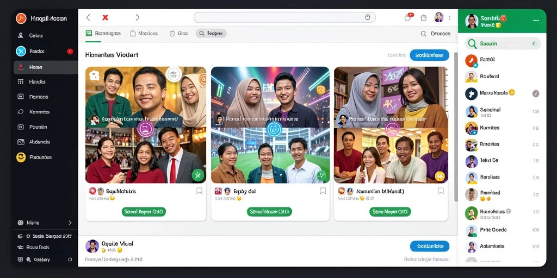
Task: Click the green round badge on second card
Action: (322, 175)
